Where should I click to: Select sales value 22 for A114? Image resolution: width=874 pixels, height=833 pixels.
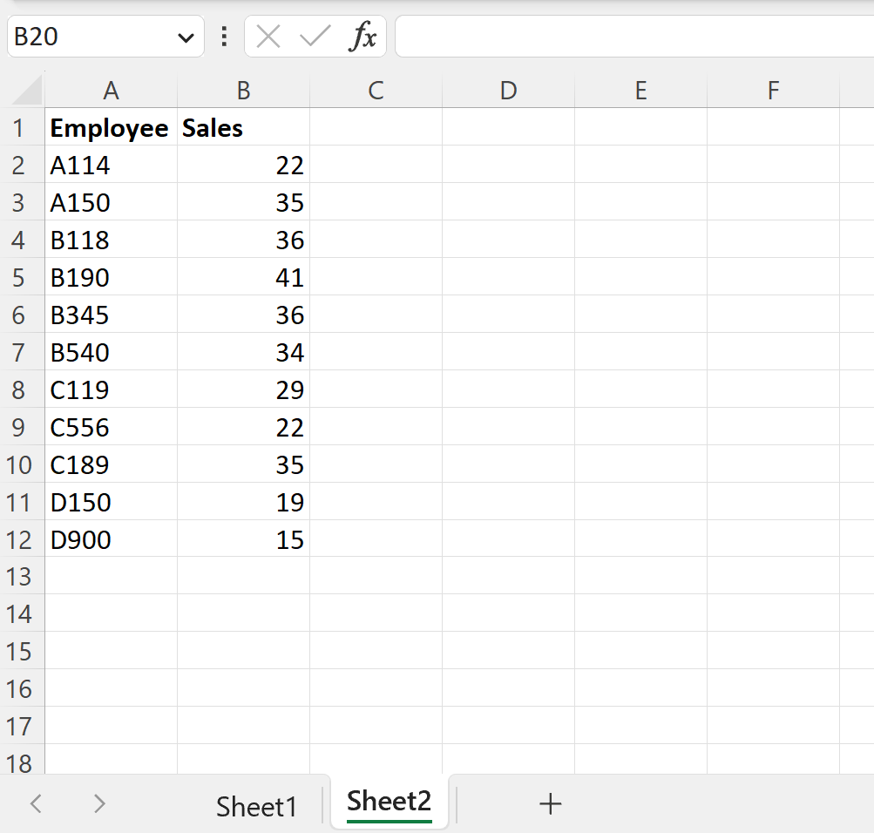pos(244,165)
